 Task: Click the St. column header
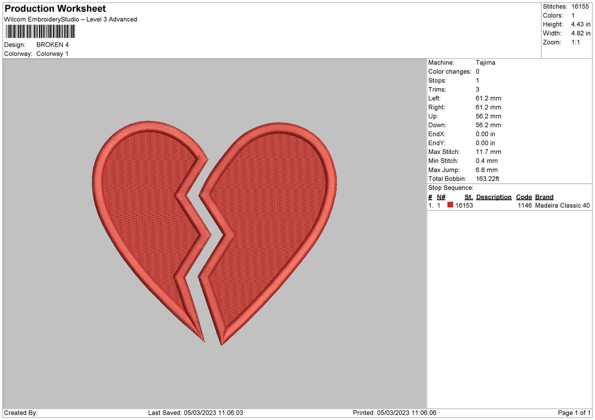(x=469, y=197)
